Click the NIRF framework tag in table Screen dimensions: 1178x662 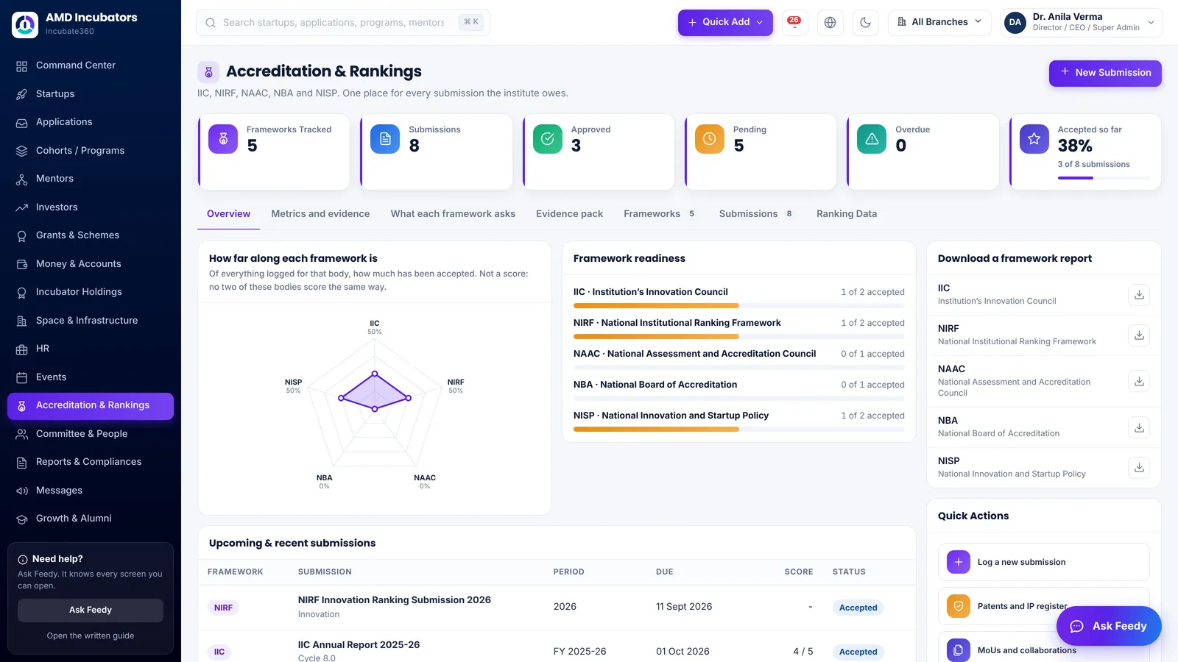[x=223, y=608]
